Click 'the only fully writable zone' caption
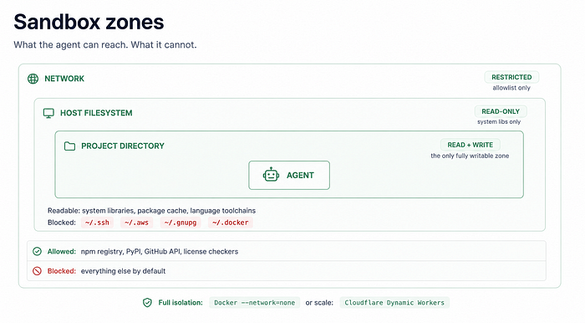 (470, 156)
